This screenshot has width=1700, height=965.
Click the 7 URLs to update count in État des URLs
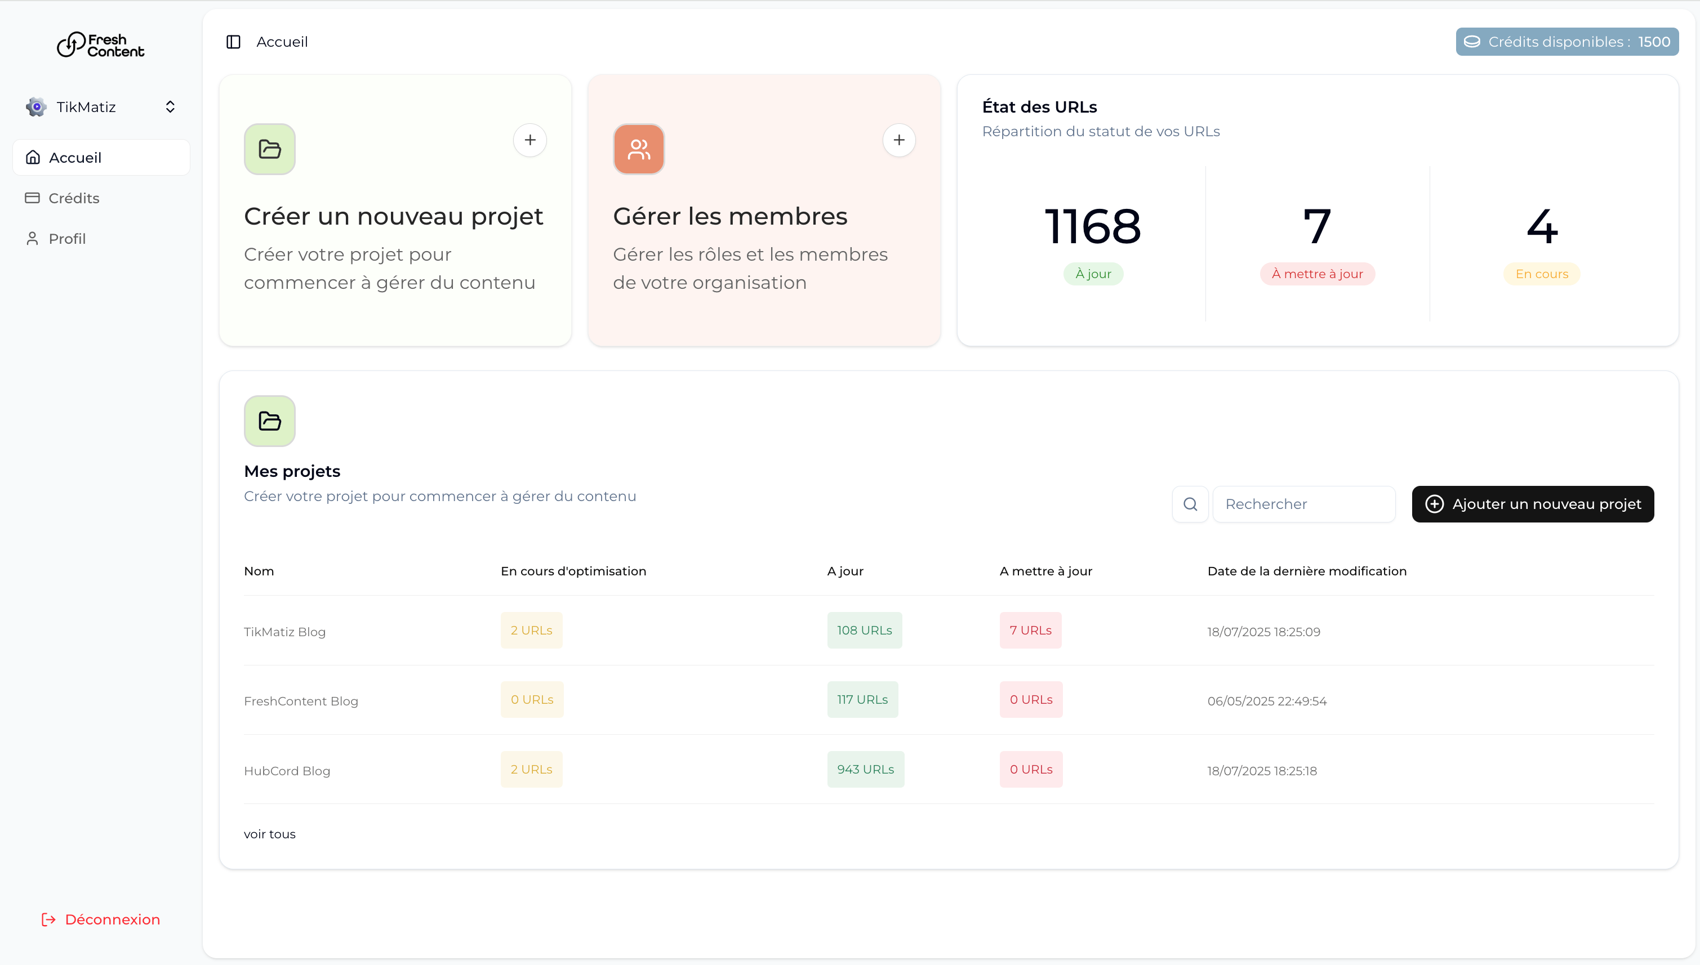tap(1318, 226)
